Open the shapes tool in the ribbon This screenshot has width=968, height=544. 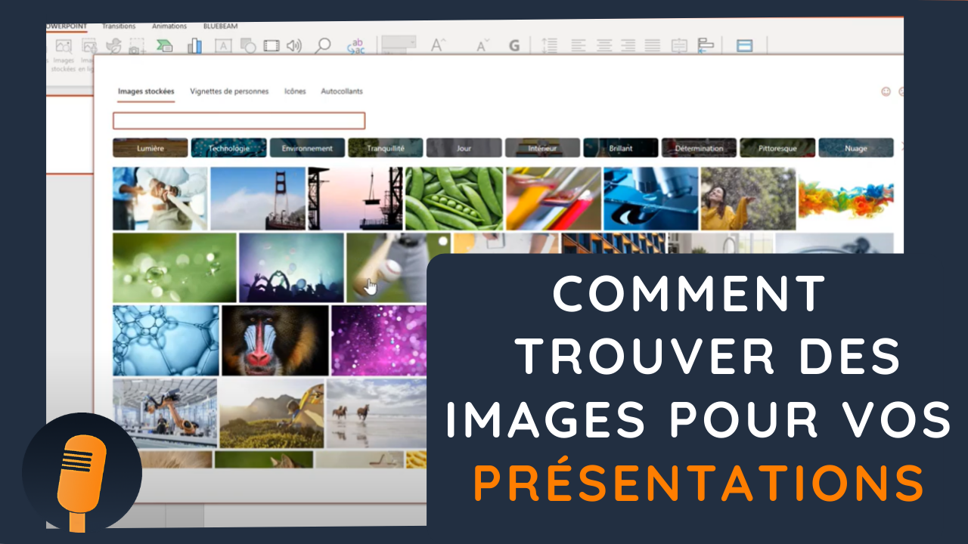click(247, 46)
